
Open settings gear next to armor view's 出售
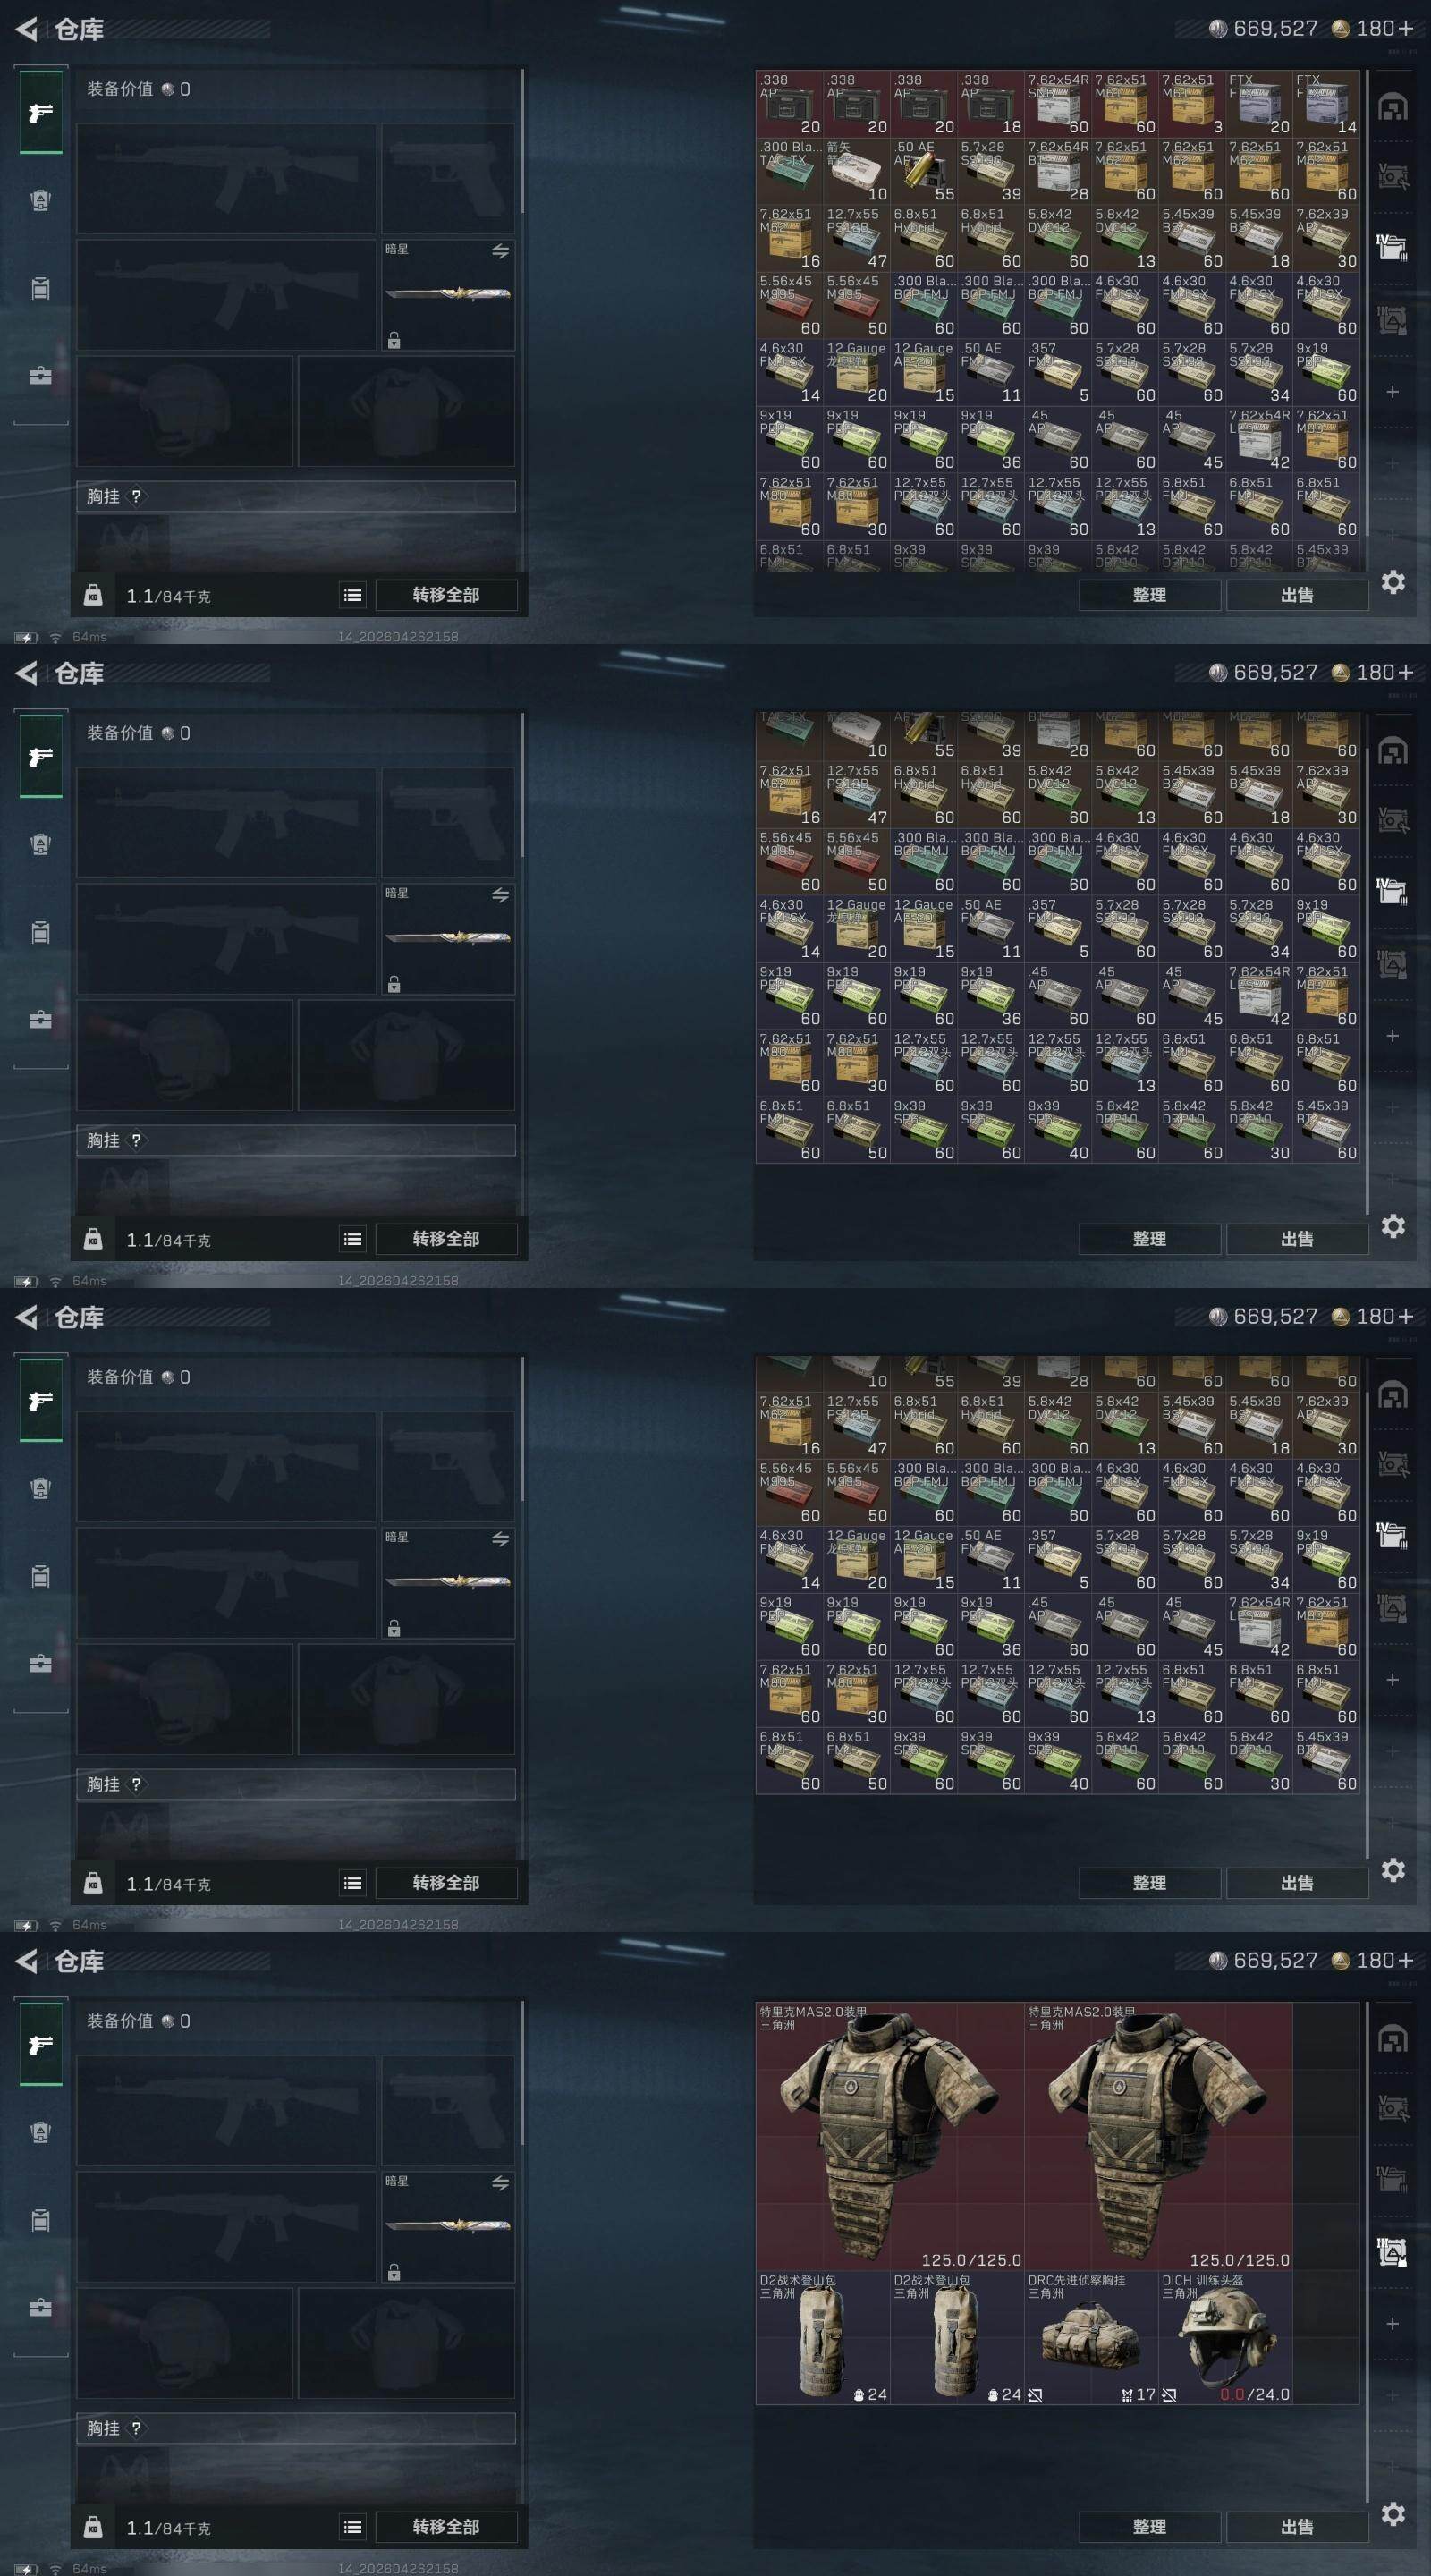(x=1393, y=2513)
